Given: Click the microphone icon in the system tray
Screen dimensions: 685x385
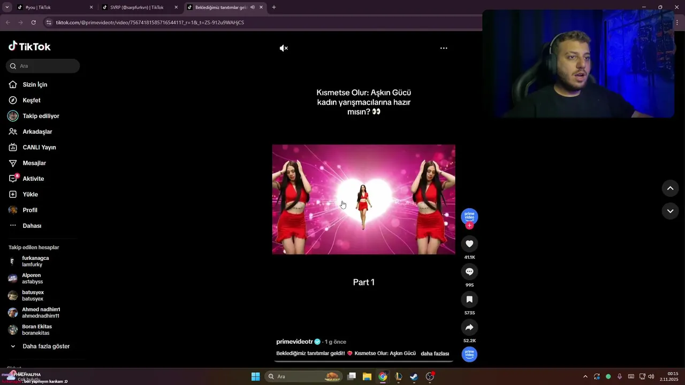Looking at the screenshot, I should (x=620, y=376).
